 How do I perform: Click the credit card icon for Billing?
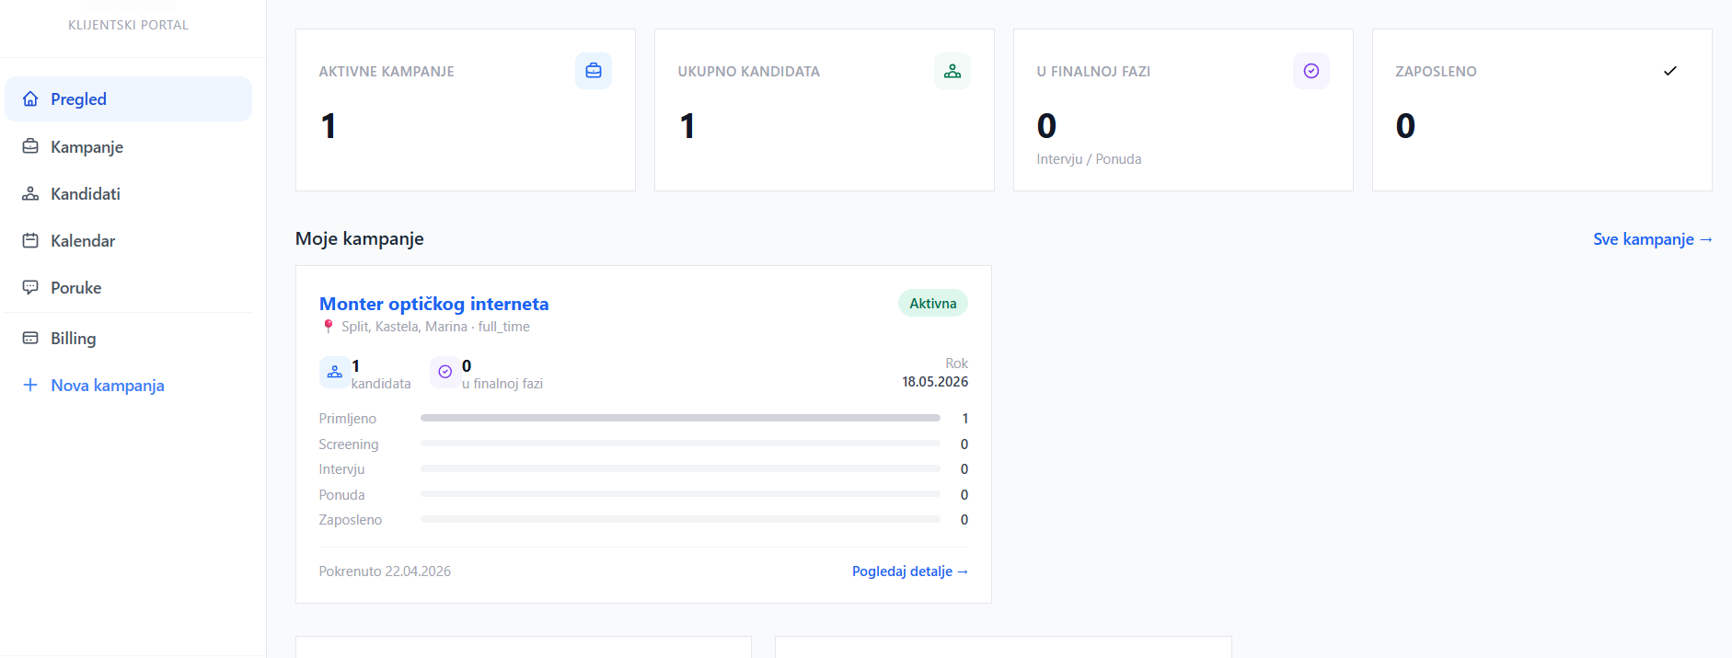30,339
